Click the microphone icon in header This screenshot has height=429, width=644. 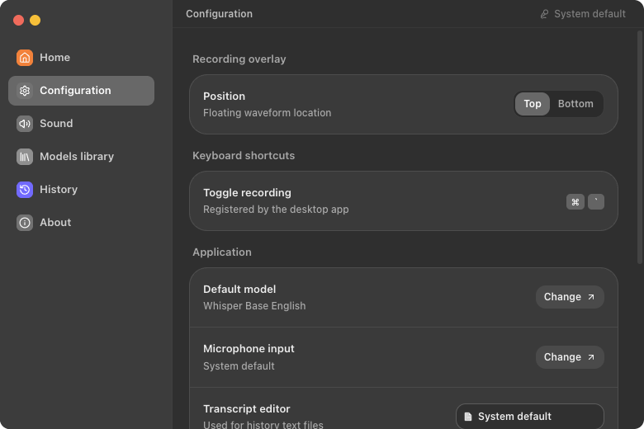point(544,14)
